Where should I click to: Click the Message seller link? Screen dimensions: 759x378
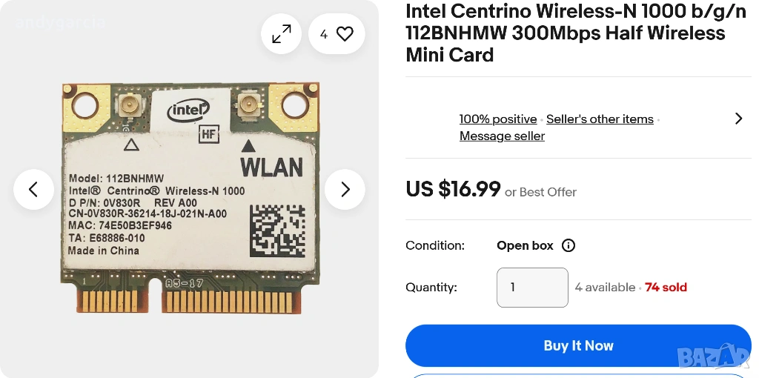coord(502,136)
